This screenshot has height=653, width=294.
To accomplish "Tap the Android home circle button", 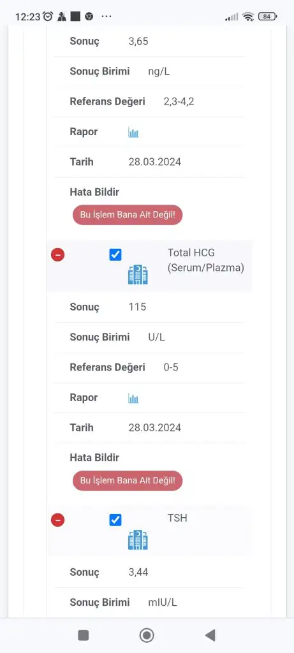I will pyautogui.click(x=147, y=635).
